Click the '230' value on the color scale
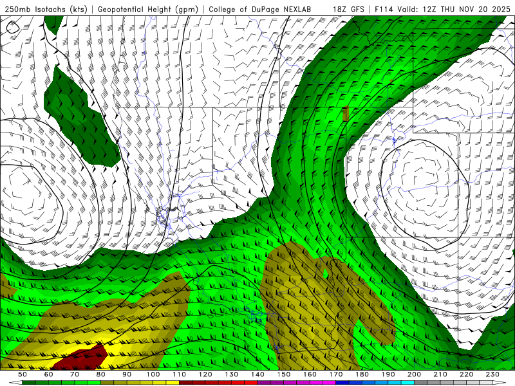Screen dimensions: 515x386 pyautogui.click(x=492, y=374)
